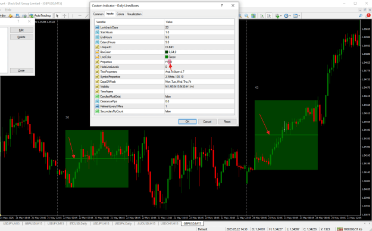372x231 pixels.
Task: Switch to the USDCHF,M15 chart tab
Action: click(x=170, y=223)
